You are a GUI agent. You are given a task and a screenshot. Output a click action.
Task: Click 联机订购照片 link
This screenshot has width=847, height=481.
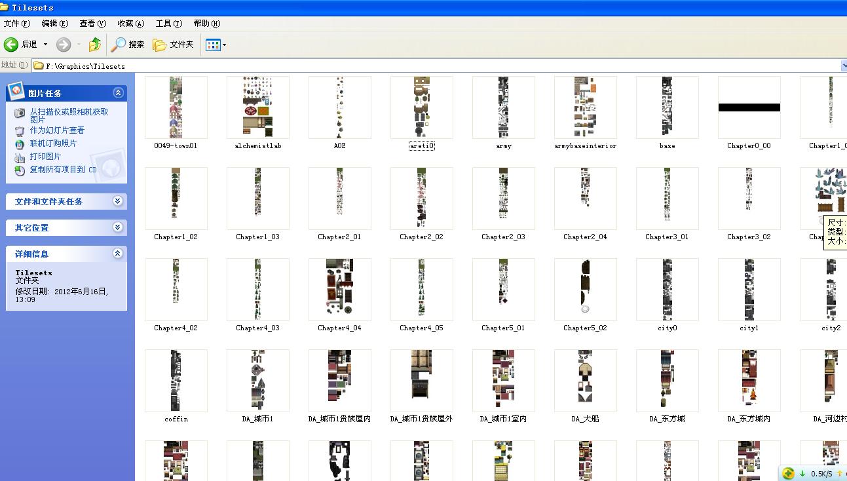pos(53,144)
